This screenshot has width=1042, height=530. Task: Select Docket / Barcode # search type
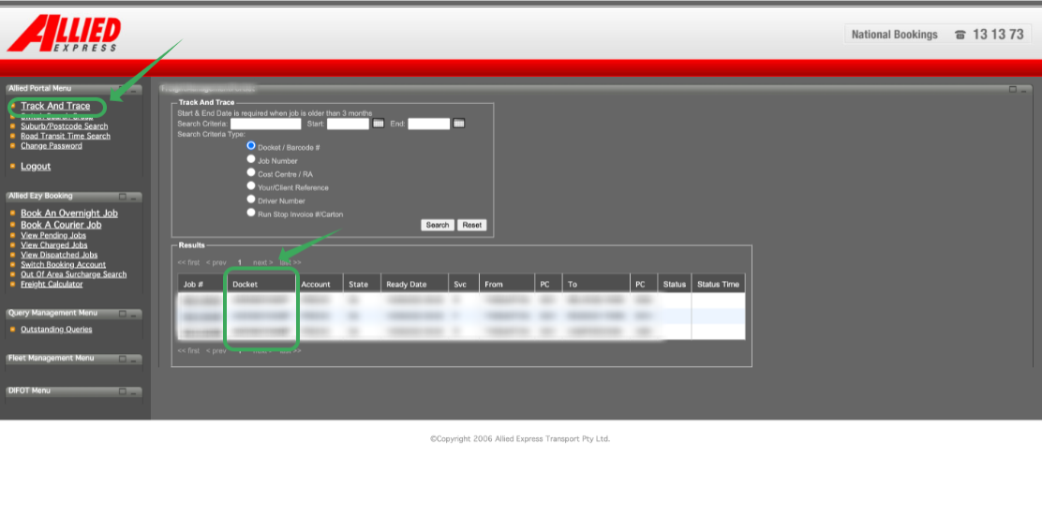[x=251, y=145]
